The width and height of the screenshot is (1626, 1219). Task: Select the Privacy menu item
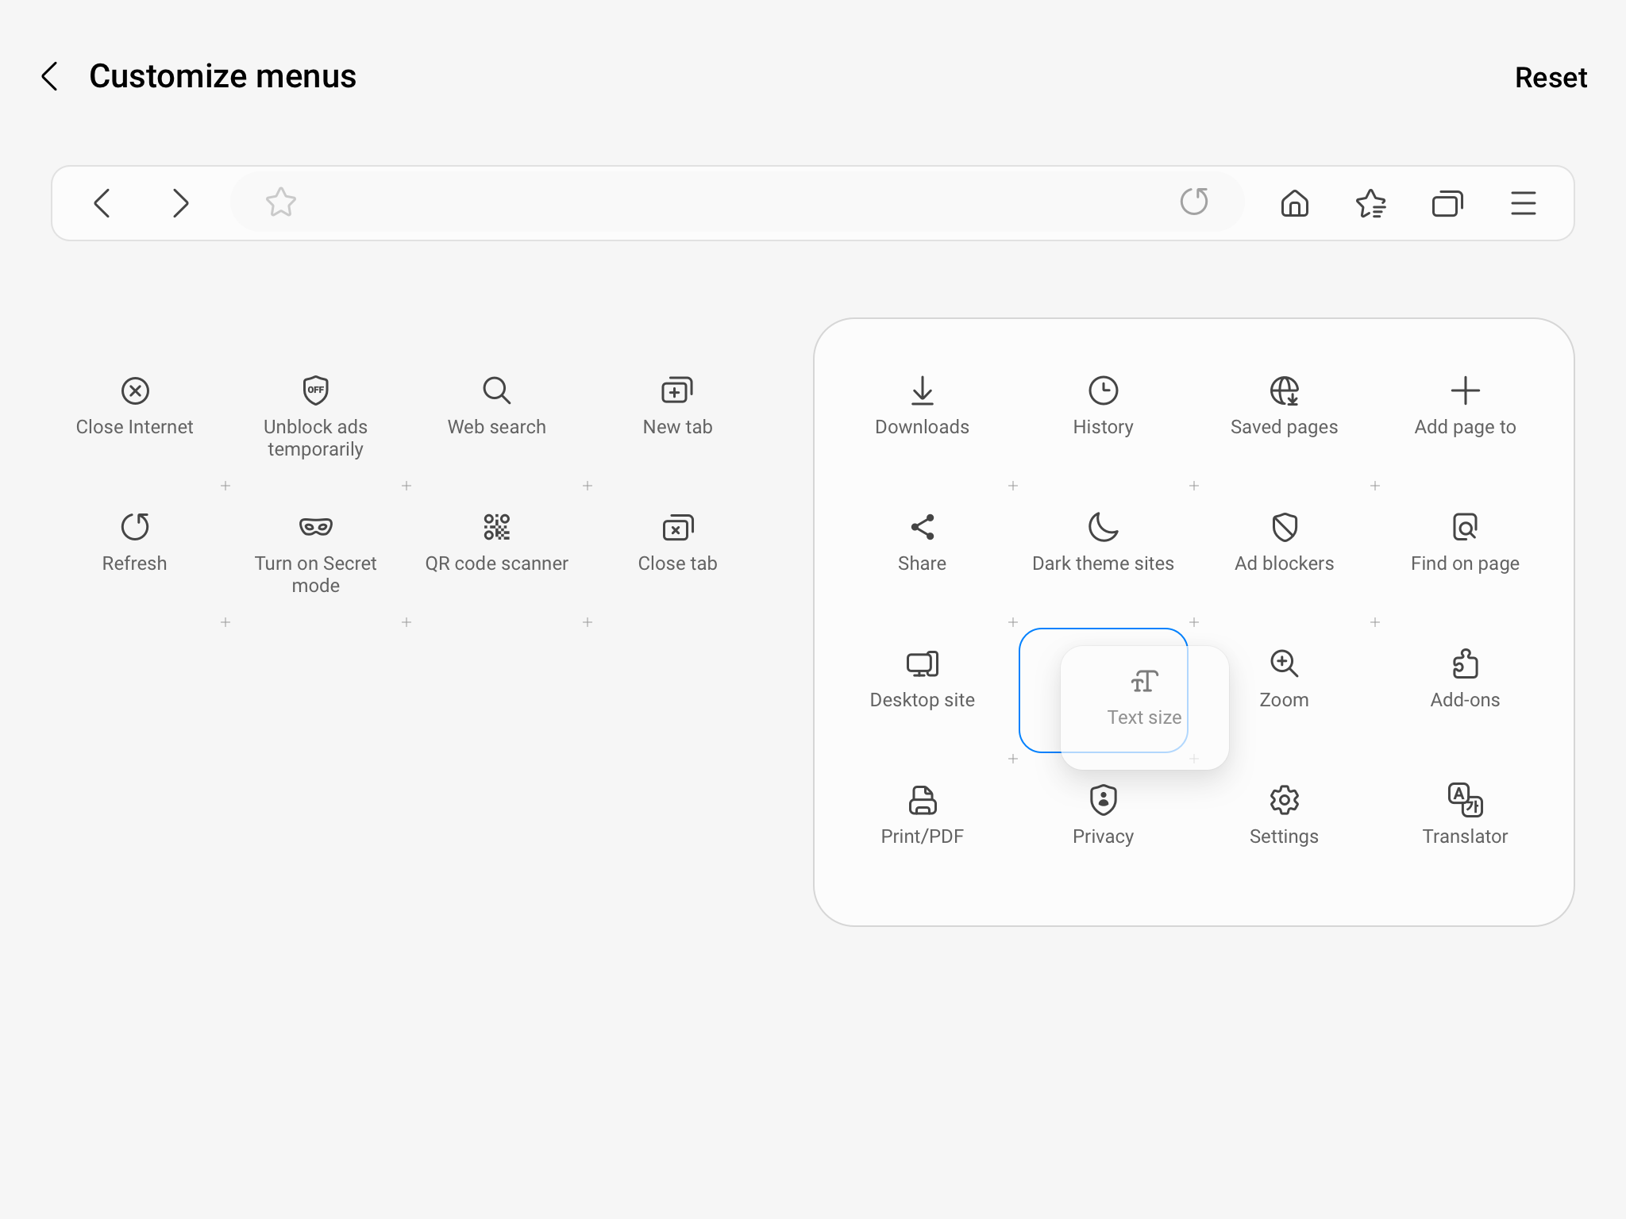coord(1104,817)
